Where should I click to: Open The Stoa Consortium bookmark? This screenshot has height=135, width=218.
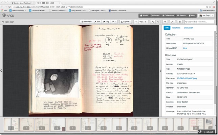[117, 10]
